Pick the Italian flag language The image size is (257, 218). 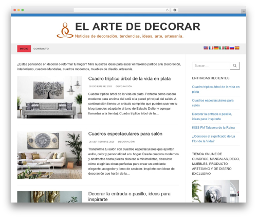222,48
